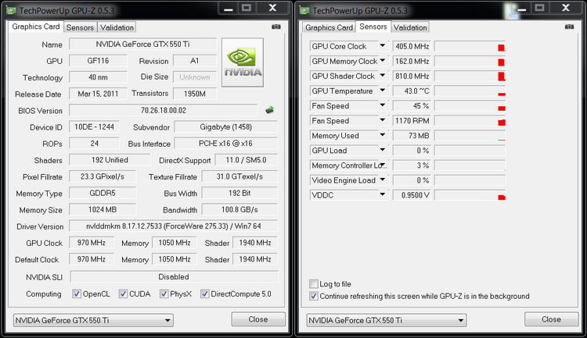Click the 1950M transistors field
The image size is (587, 338).
pos(195,94)
